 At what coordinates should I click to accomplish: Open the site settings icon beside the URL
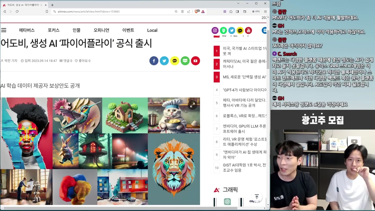[55, 11]
